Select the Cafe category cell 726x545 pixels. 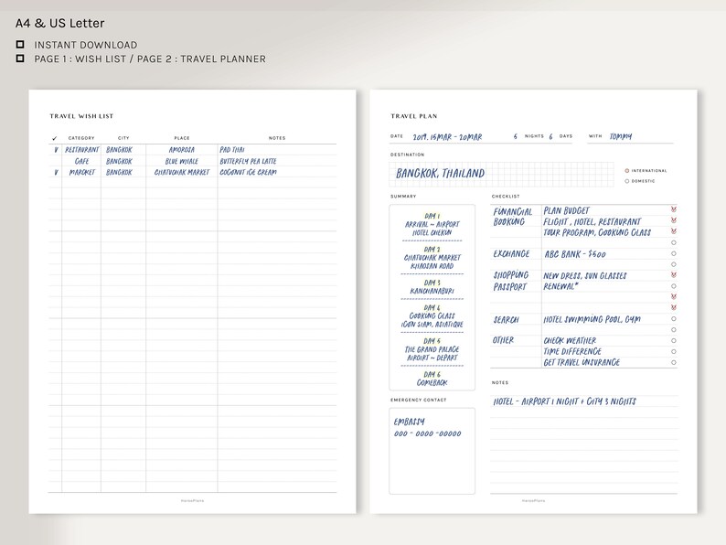(82, 161)
